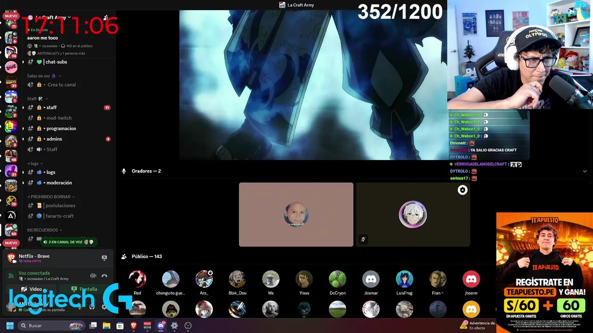
Task: Open Blak_Dou's audience avatar
Action: (237, 279)
